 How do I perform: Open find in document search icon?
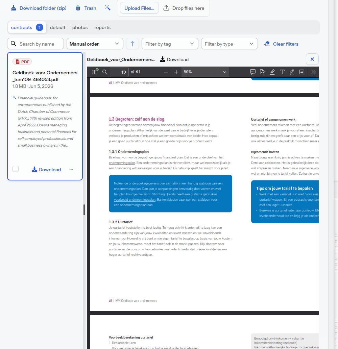tap(105, 72)
